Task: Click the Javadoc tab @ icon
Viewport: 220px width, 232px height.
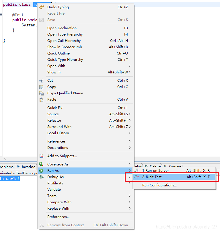Action: coord(18,167)
